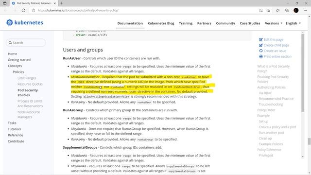
Task: Open Kubernetes Blog in the nav bar
Action: click(161, 23)
